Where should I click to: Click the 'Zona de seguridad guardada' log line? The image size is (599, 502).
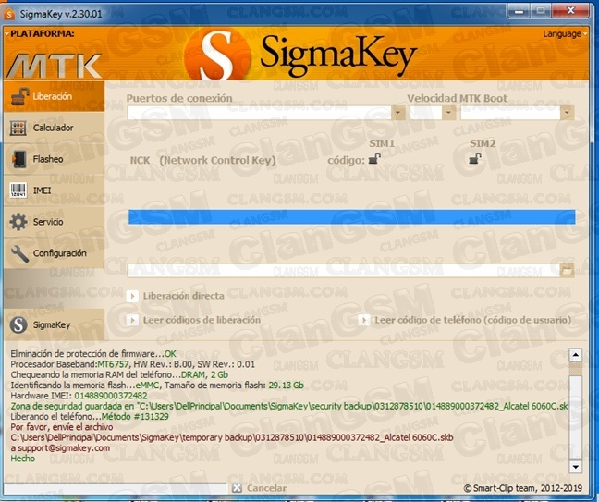click(x=289, y=406)
